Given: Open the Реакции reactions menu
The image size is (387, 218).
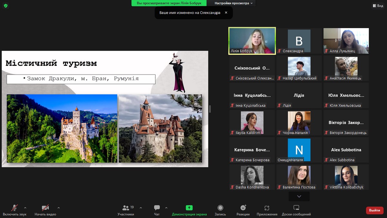Looking at the screenshot, I should pos(243,210).
